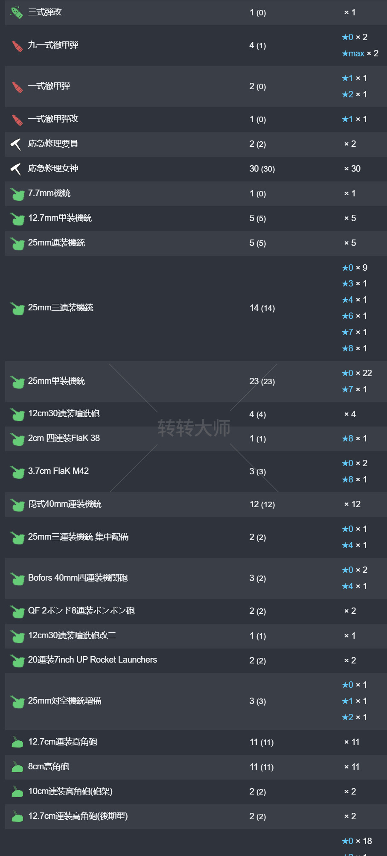Click the AA gun icon beside 2cm 四連装FlaK 38
The height and width of the screenshot is (856, 387).
[17, 439]
